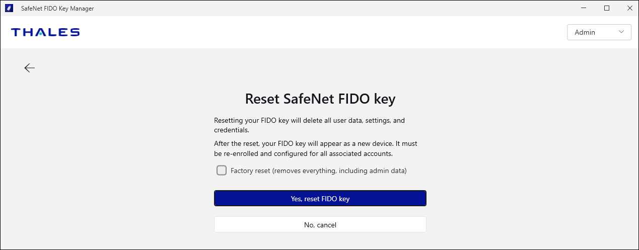Go back using the left arrow
The image size is (639, 250).
pyautogui.click(x=29, y=68)
